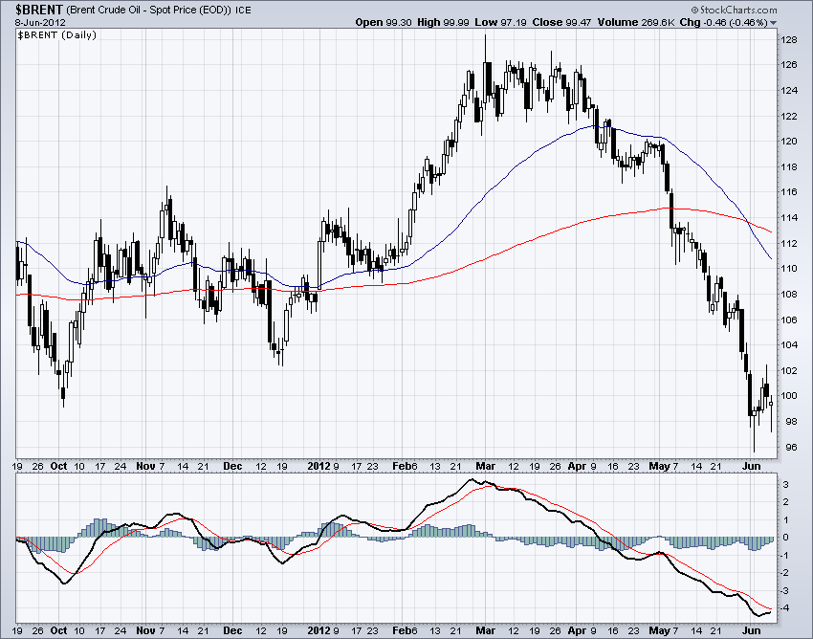This screenshot has width=813, height=639.
Task: Click the 106 price axis label
Action: (789, 319)
